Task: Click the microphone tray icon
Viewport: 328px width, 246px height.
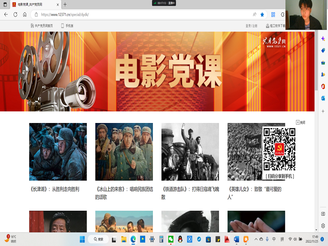Action: click(267, 239)
